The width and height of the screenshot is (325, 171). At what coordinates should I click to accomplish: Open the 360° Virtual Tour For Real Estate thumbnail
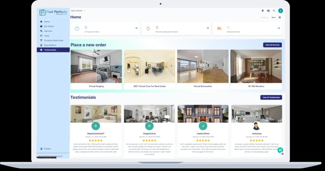pos(149,66)
